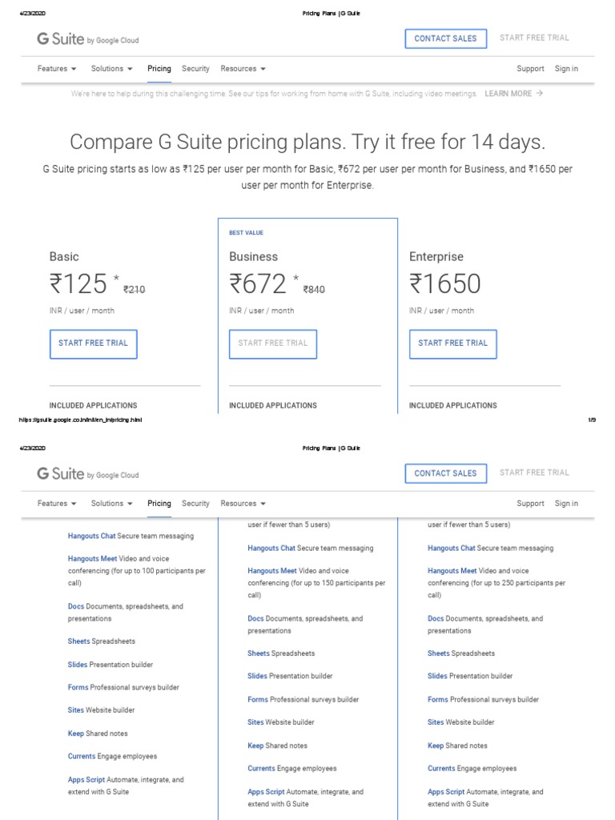This screenshot has width=615, height=820.
Task: Select the Pricing tab in top navigation
Action: tap(159, 69)
